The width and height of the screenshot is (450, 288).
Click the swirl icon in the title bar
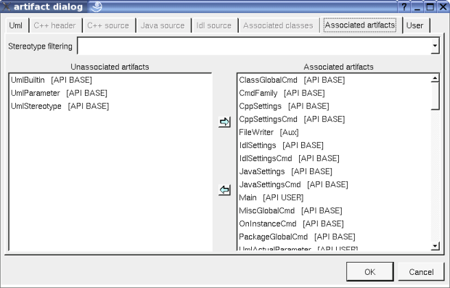coord(97,7)
